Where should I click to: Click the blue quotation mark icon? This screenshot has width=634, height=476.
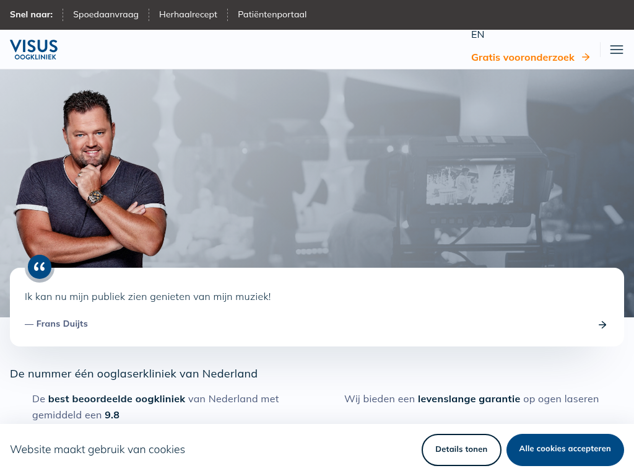pos(39,267)
